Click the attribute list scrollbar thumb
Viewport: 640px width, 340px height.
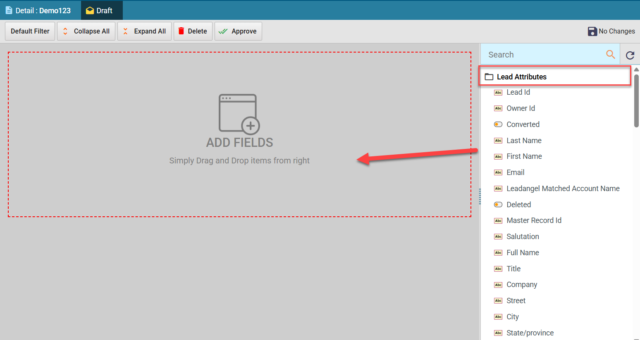click(637, 101)
